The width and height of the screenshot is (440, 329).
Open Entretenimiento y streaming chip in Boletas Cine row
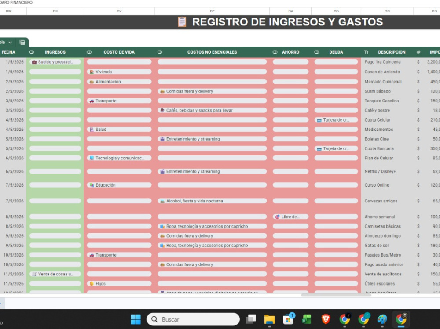click(x=212, y=139)
